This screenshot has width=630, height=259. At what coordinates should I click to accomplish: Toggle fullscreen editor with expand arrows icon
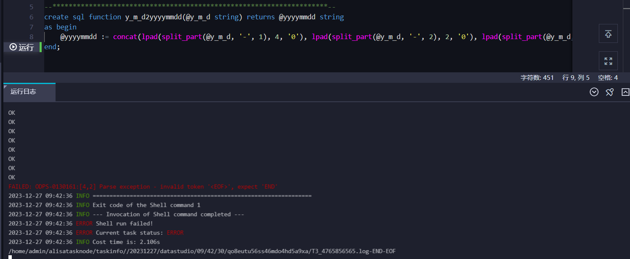(608, 61)
